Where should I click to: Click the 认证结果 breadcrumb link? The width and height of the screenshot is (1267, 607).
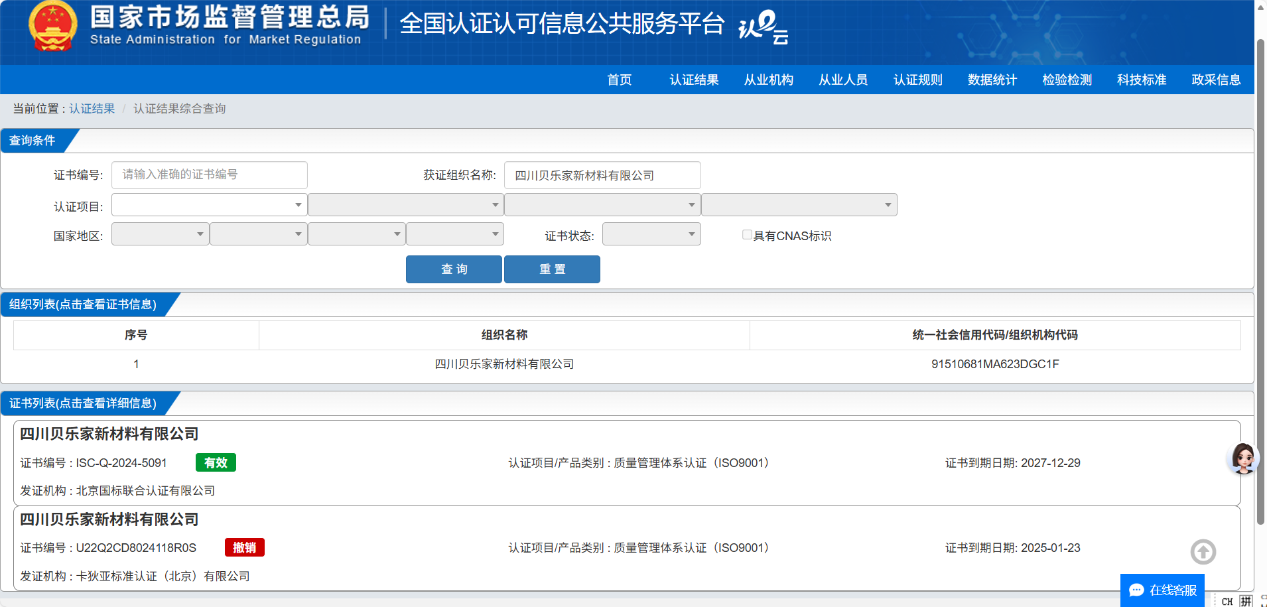click(92, 109)
